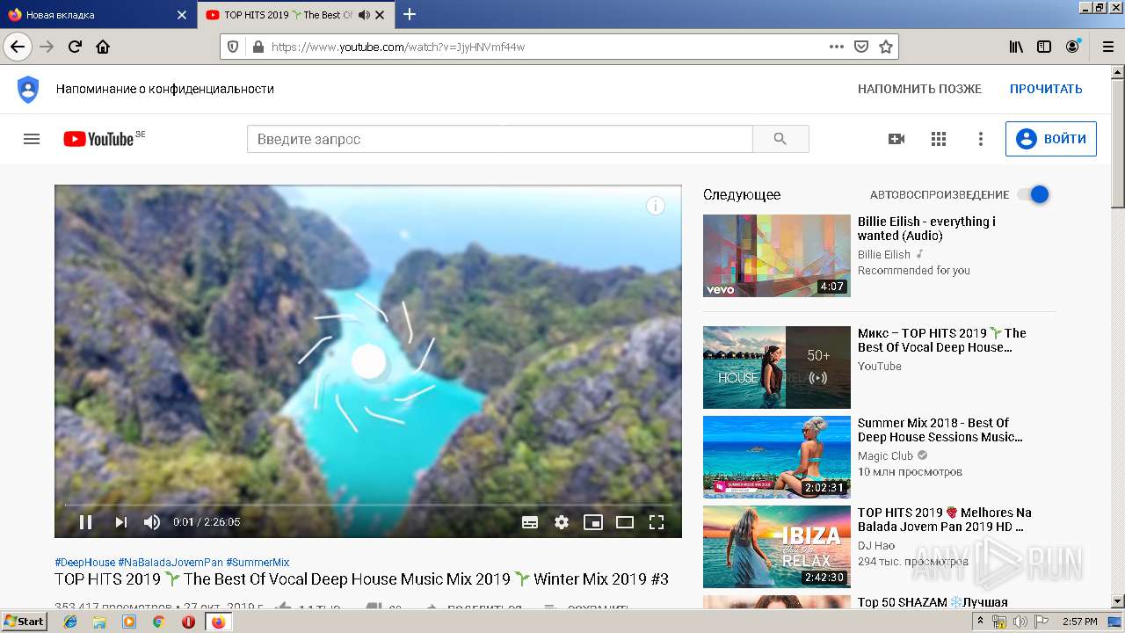Open the IBIZA Relax video thumbnail
Image resolution: width=1125 pixels, height=633 pixels.
(x=777, y=547)
